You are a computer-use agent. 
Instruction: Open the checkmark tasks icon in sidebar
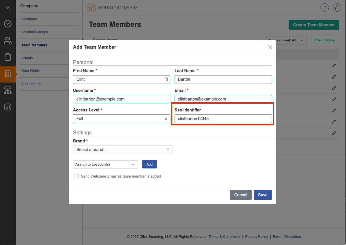(8, 24)
